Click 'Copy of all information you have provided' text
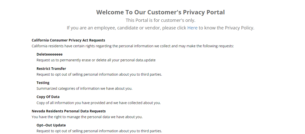Image resolution: width=305 pixels, height=134 pixels. point(99,103)
